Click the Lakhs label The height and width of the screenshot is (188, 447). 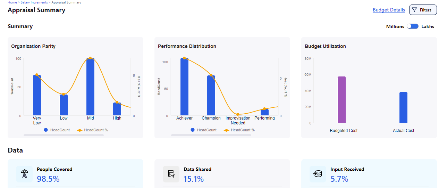coord(428,26)
